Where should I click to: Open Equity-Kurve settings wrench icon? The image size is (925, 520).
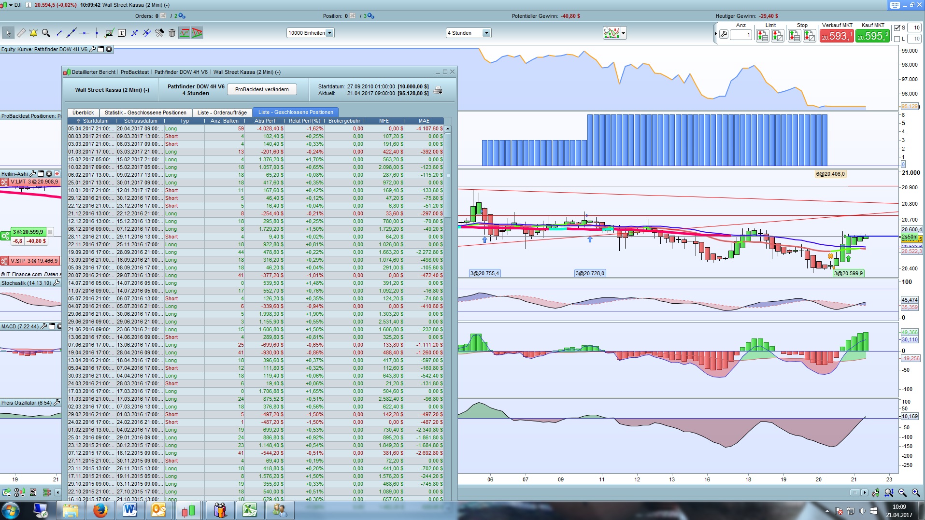[x=92, y=49]
